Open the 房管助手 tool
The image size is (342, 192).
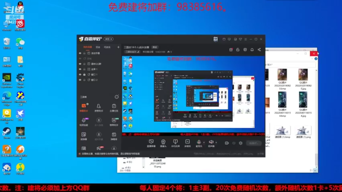pos(99,108)
